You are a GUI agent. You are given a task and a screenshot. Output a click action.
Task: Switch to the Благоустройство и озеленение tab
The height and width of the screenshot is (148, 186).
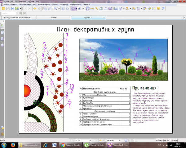click(18, 18)
